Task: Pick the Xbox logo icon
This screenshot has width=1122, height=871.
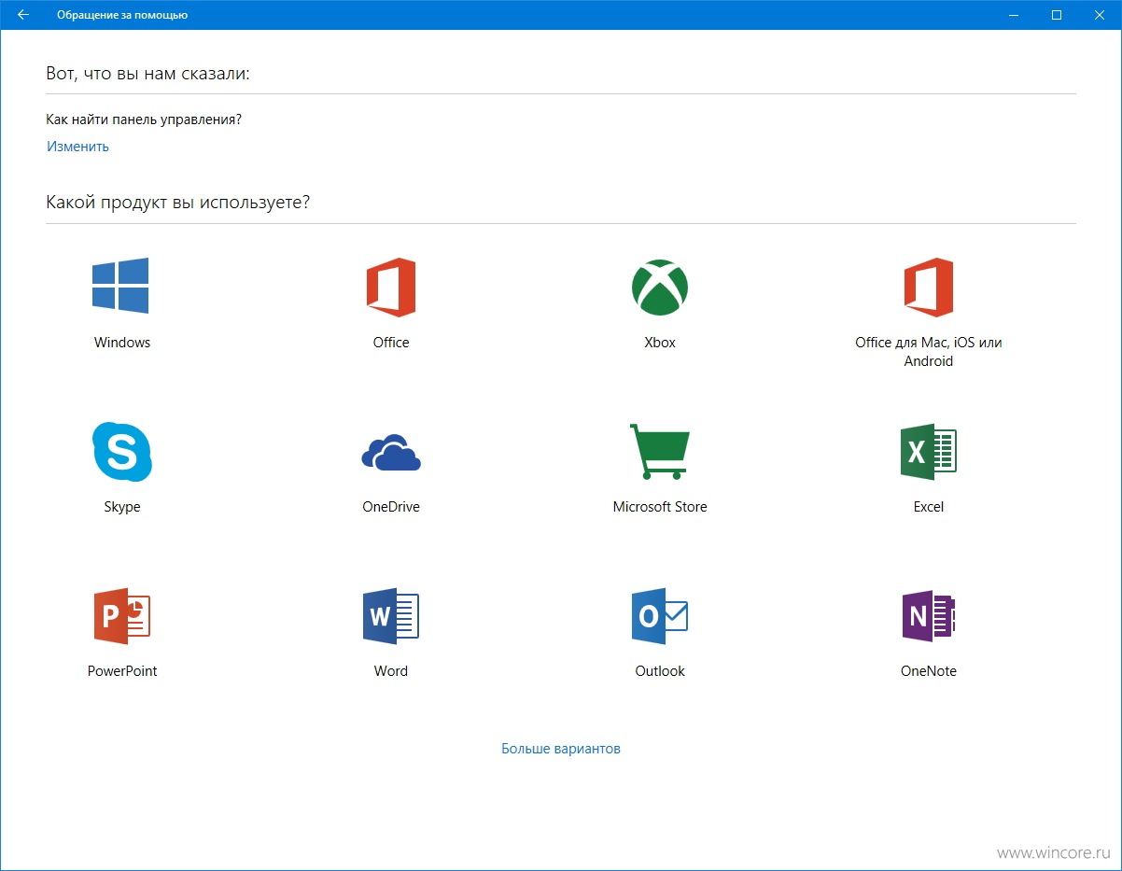Action: 660,287
